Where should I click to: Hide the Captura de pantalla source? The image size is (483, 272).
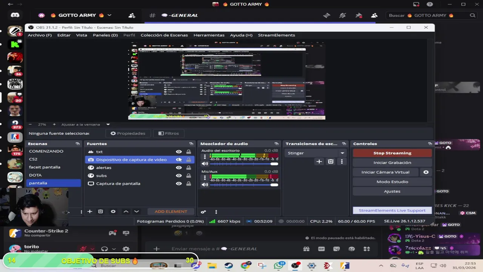coord(179,184)
